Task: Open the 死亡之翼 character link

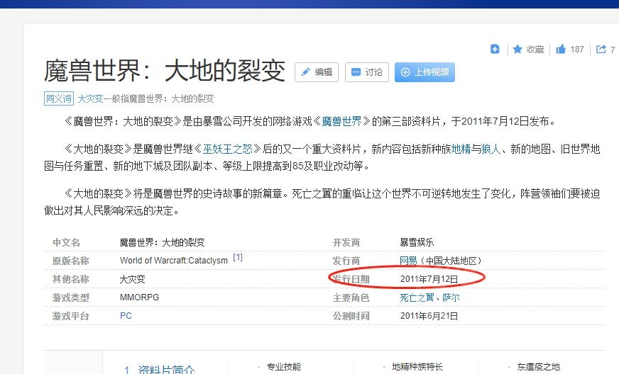Action: tap(417, 297)
